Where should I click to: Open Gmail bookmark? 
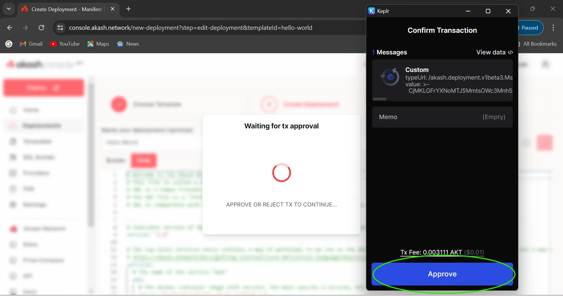click(31, 44)
